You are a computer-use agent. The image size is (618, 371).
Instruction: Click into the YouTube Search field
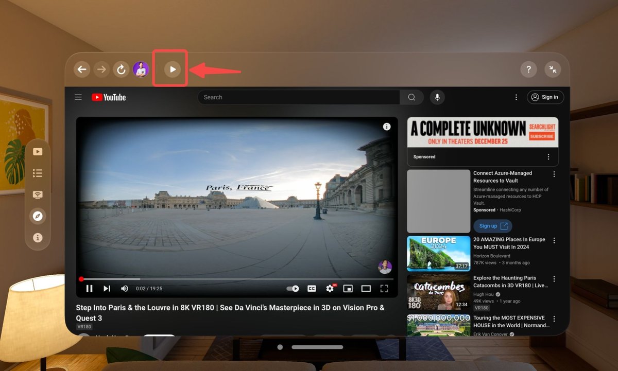point(299,97)
